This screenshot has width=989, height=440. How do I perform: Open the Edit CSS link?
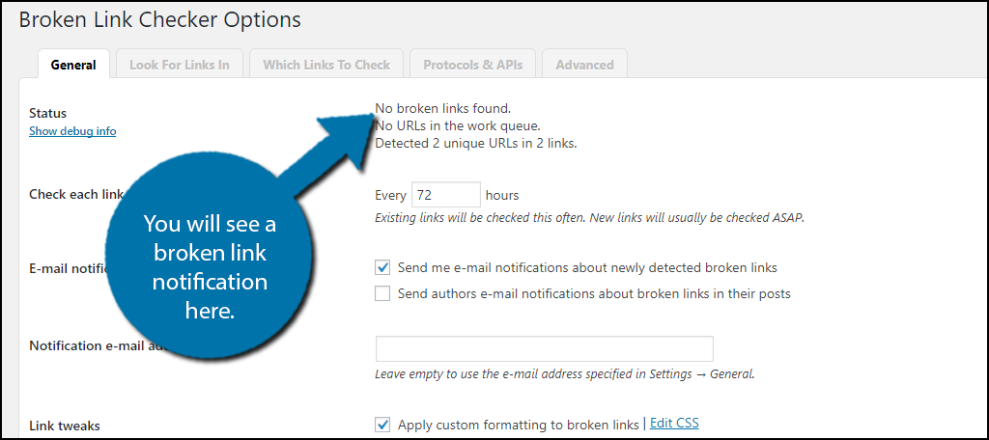point(674,423)
